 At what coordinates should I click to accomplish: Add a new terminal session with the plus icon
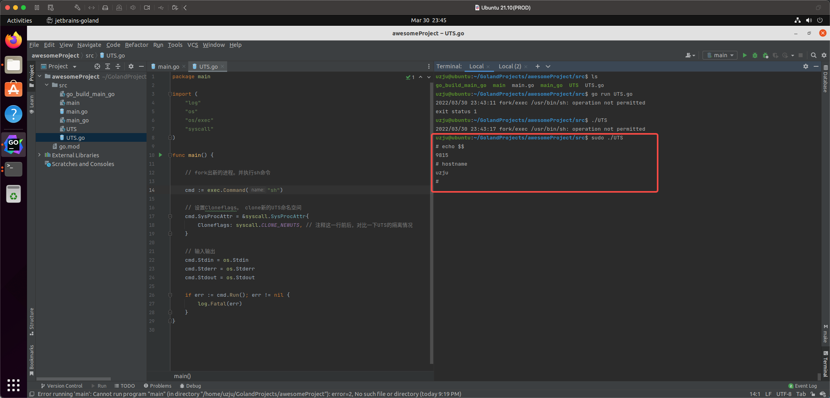(538, 66)
